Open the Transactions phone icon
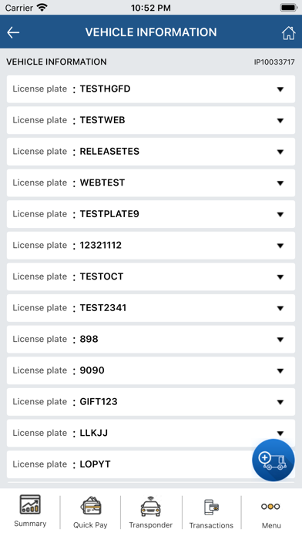302x536 pixels. point(211,507)
